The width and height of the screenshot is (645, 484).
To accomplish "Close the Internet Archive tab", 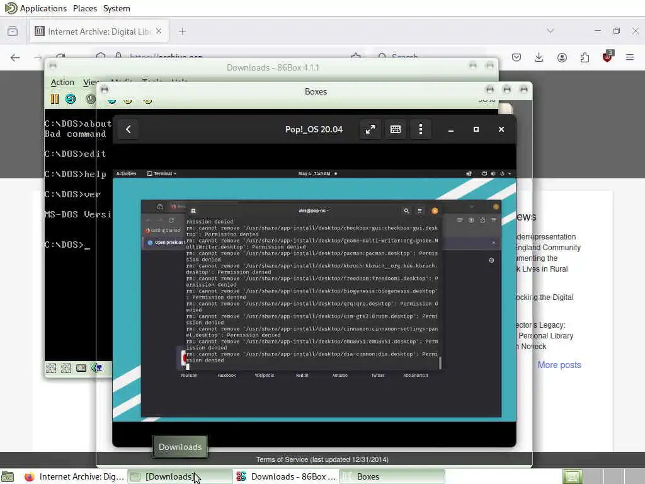I will [x=159, y=32].
